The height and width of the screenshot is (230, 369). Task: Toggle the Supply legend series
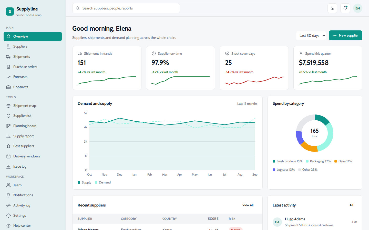click(85, 182)
